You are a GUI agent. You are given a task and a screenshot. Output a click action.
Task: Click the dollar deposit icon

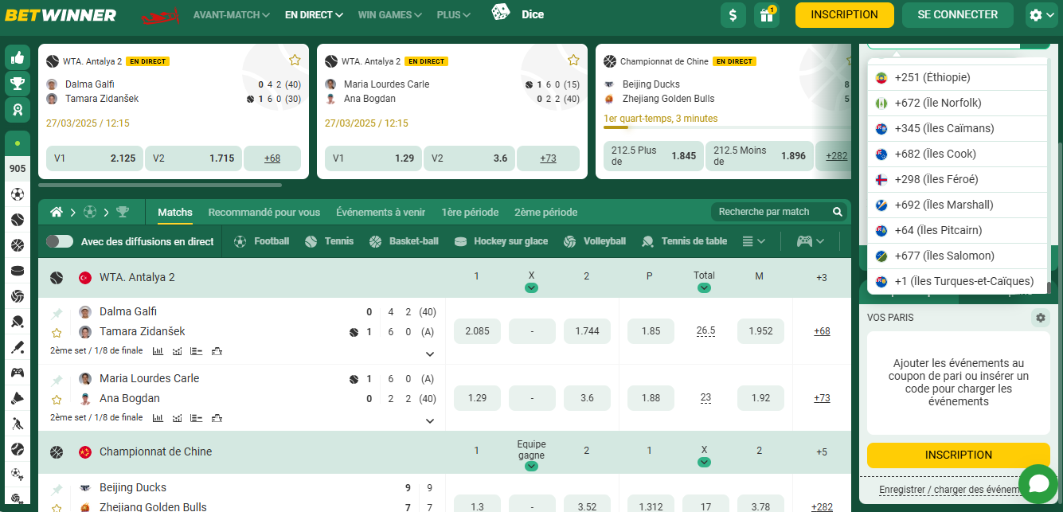point(733,14)
